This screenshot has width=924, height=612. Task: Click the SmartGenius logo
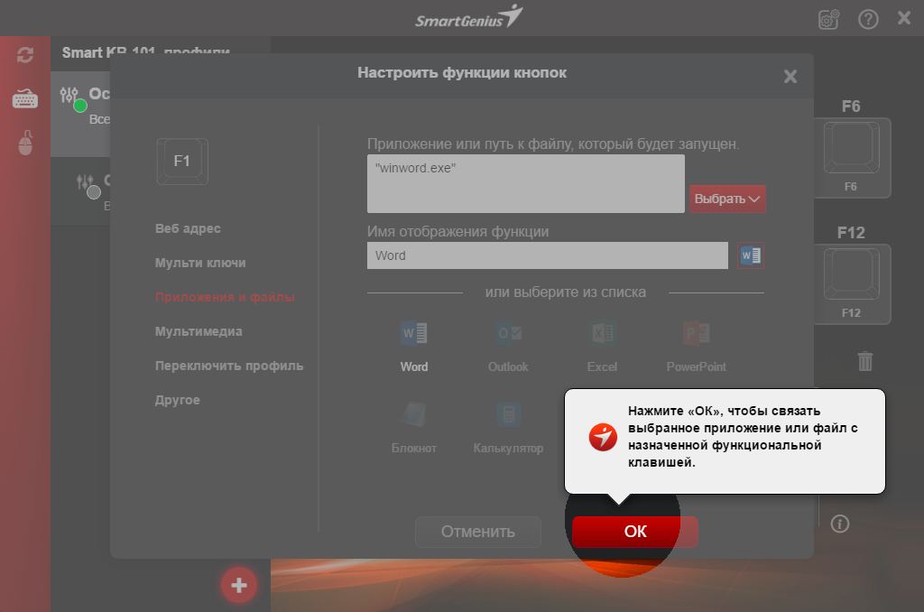click(468, 18)
